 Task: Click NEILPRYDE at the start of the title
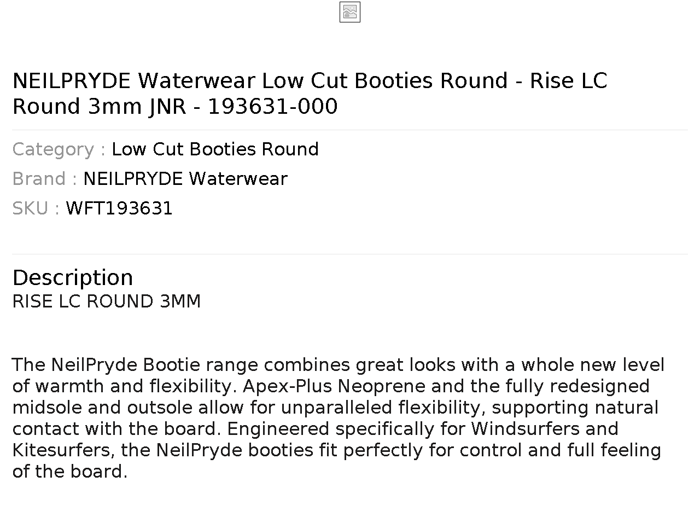tap(72, 81)
